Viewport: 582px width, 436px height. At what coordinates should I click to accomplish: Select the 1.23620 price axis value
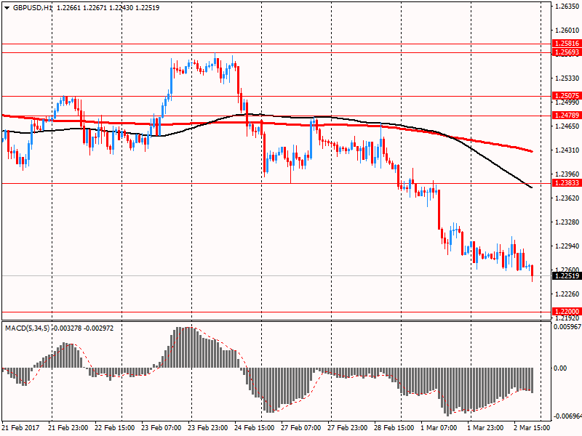567,198
